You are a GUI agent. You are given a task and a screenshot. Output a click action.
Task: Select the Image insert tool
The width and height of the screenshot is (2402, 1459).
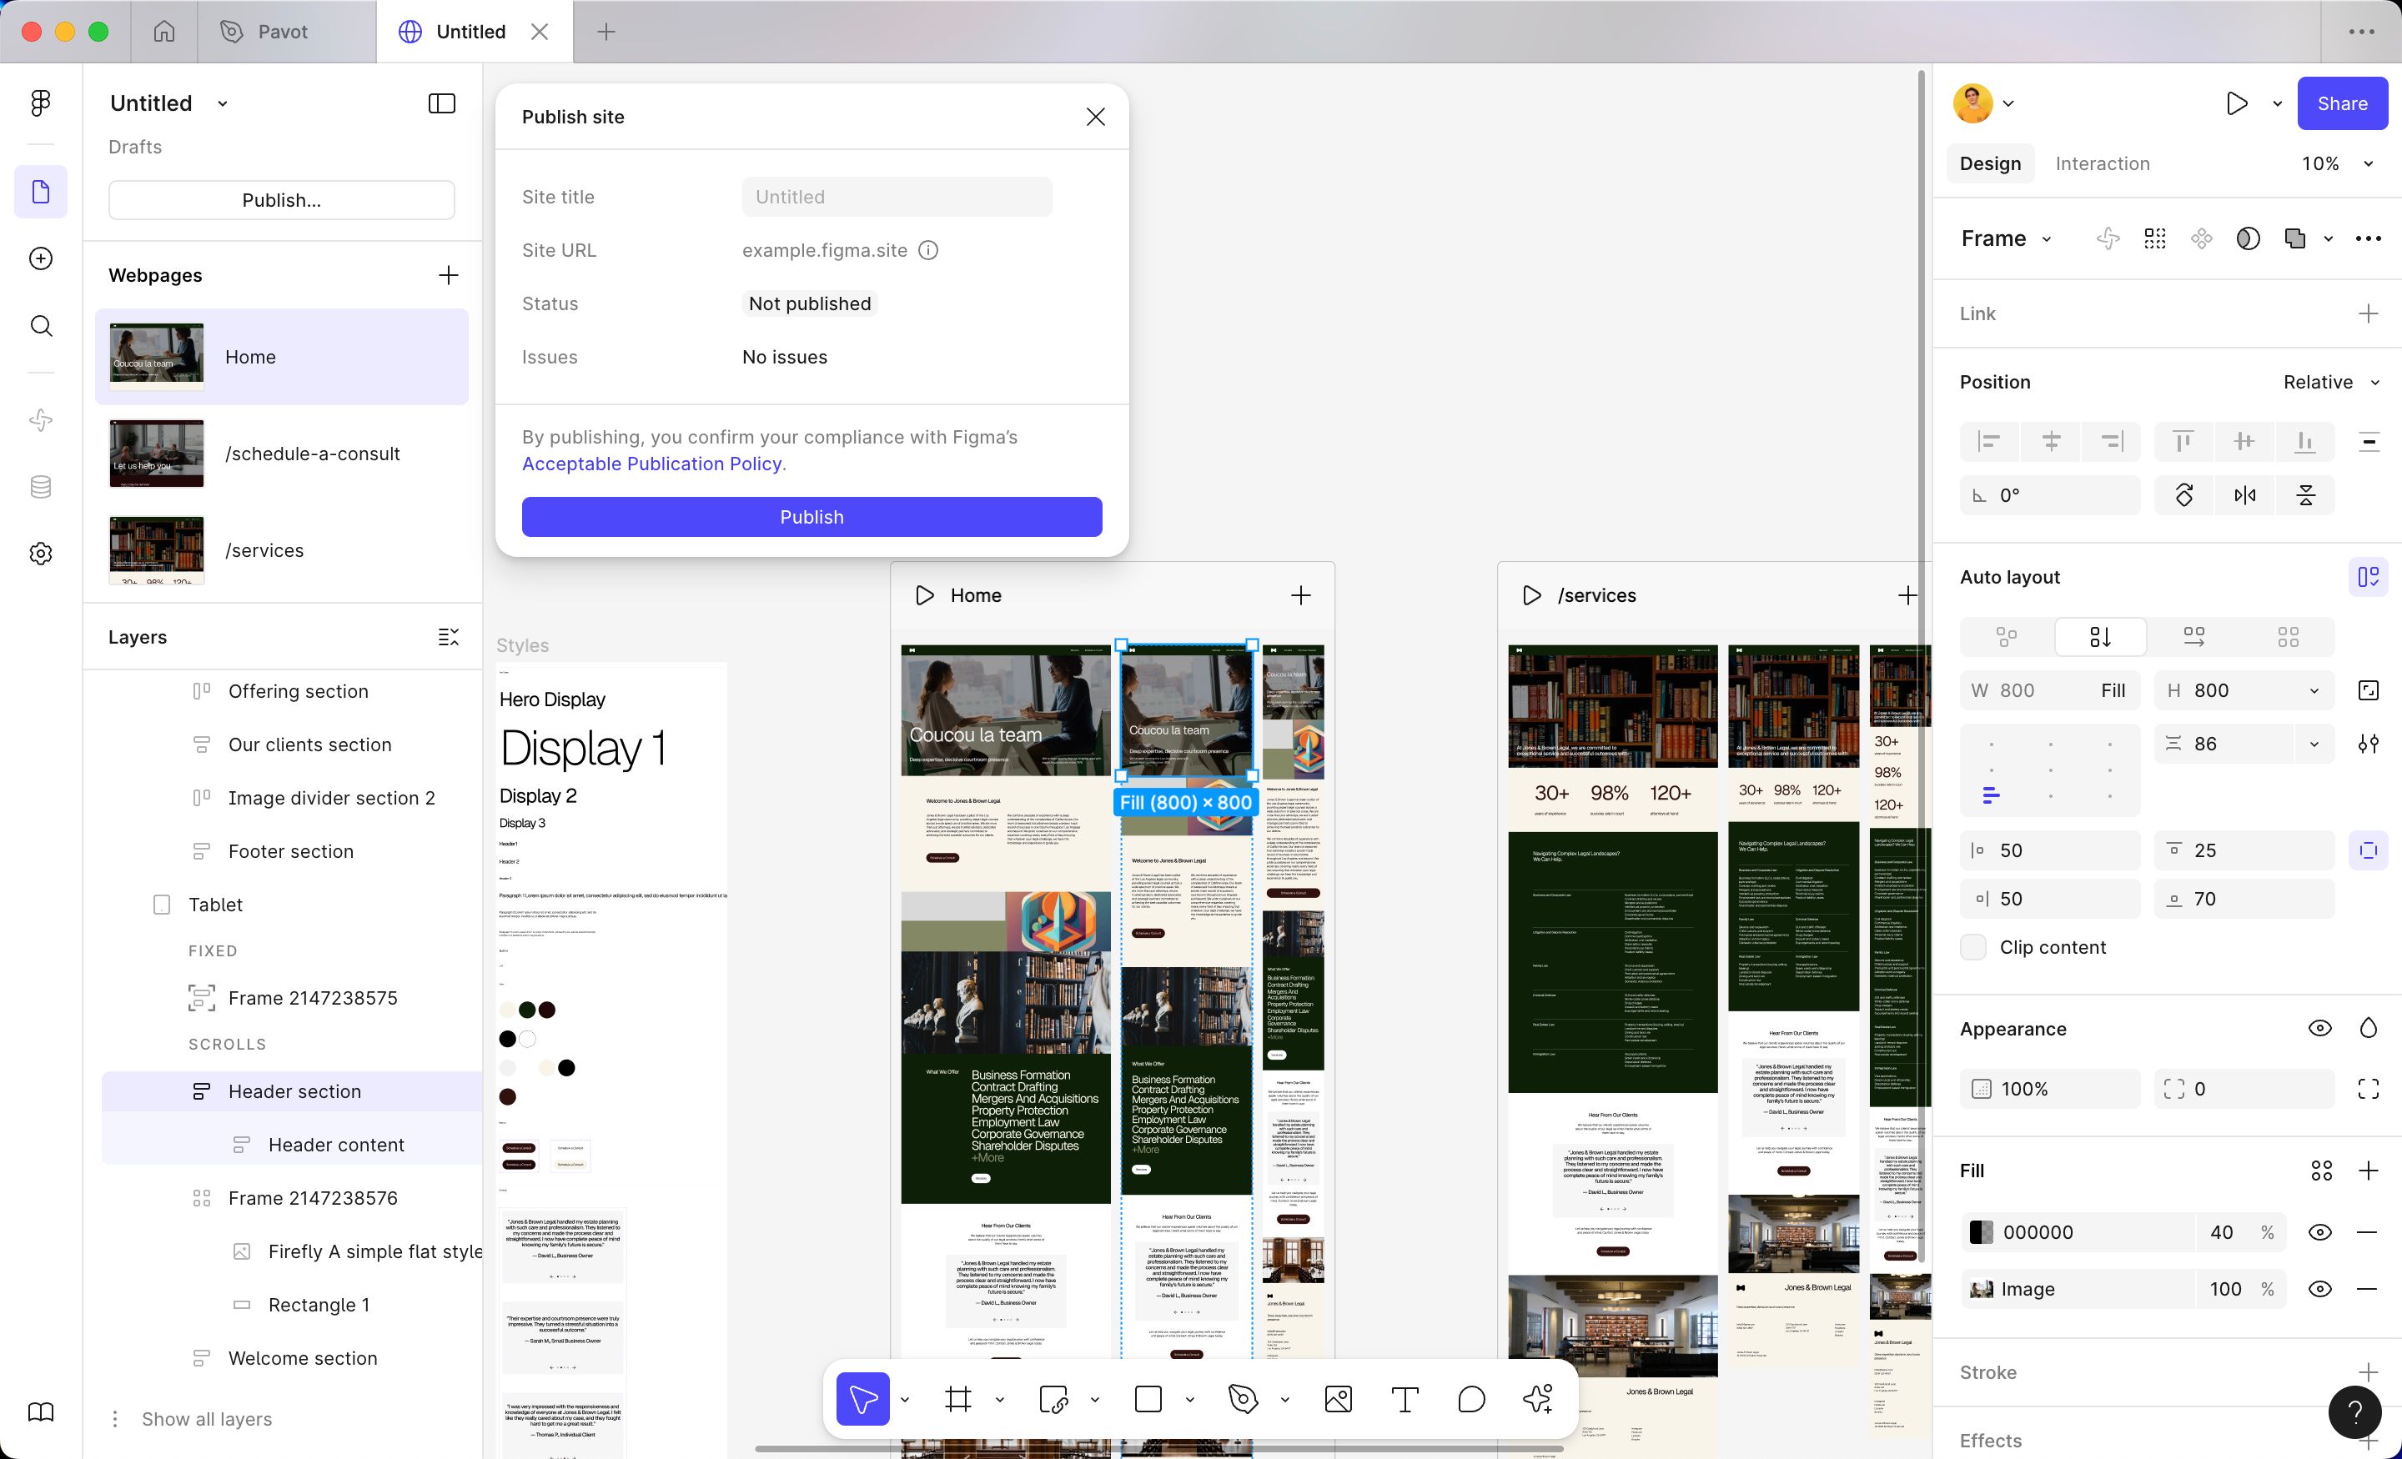click(x=1339, y=1400)
